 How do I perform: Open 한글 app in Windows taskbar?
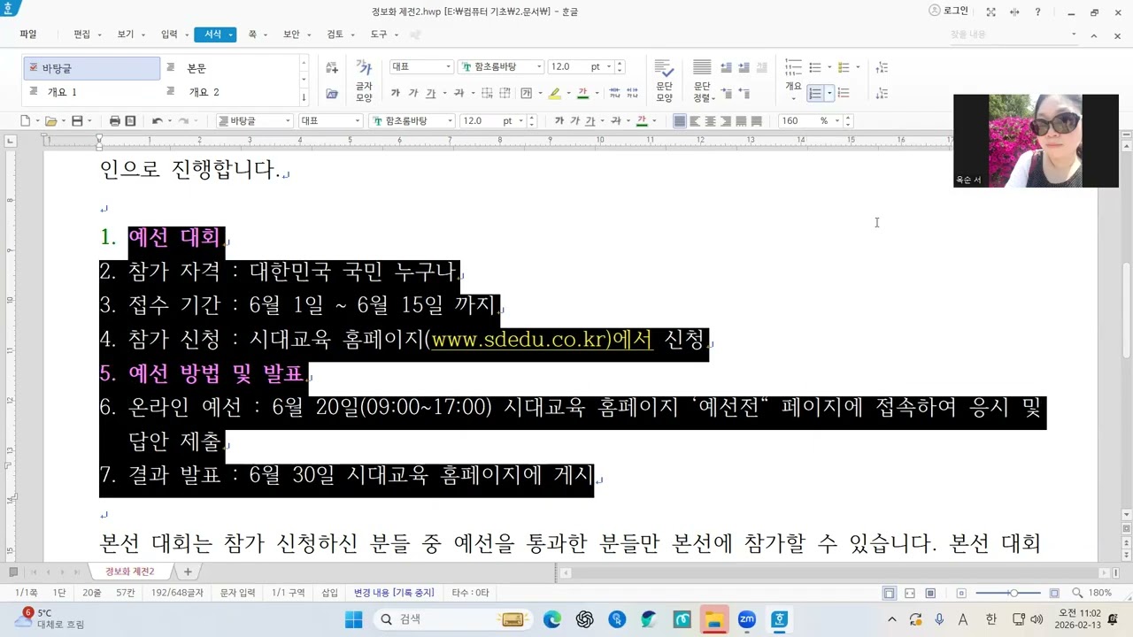point(780,619)
